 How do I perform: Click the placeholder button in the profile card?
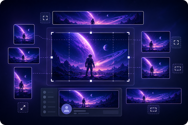click(x=111, y=112)
